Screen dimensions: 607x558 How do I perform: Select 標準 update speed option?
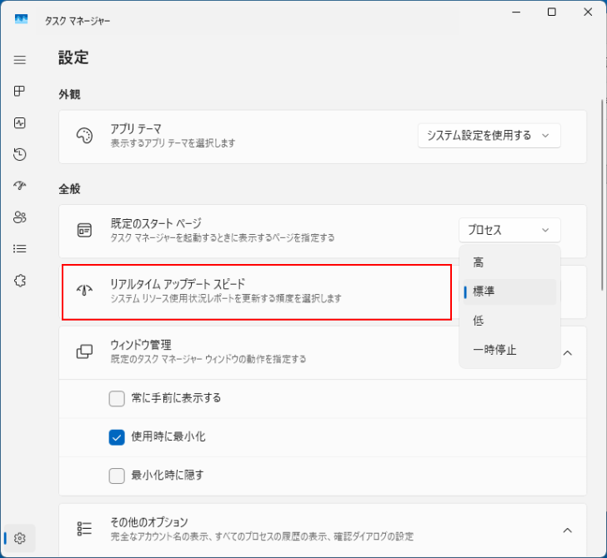point(509,291)
